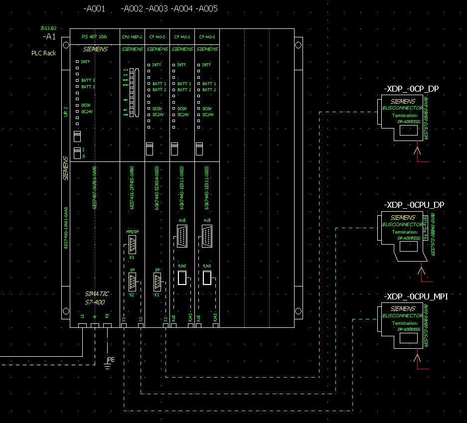This screenshot has height=423, width=467.
Task: Select the DP-ADDRESS box on -XDP_-0CP_DP
Action: click(x=409, y=131)
